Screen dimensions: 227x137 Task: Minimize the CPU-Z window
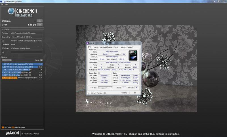pos(129,43)
